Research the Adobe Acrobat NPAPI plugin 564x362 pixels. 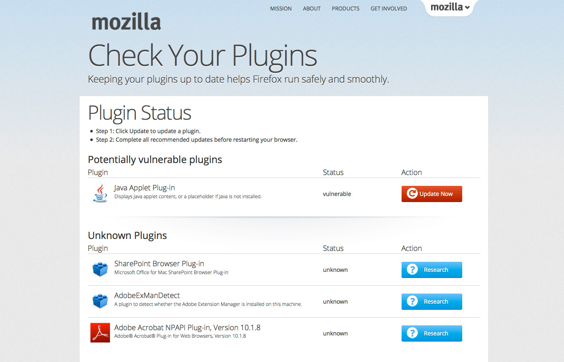coord(432,333)
